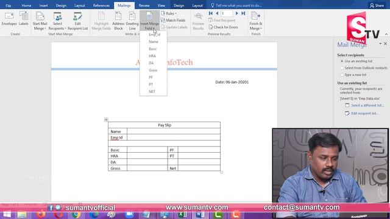Image resolution: width=390 pixels, height=219 pixels.
Task: Switch to the Home tab
Action: pyautogui.click(x=26, y=5)
